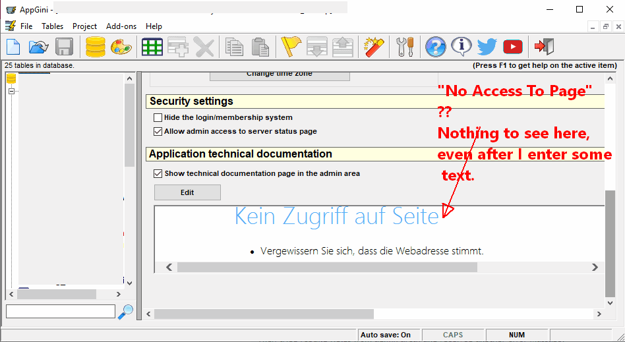This screenshot has width=625, height=342.
Task: Click Kein Zugriff auf Seite heading
Action: click(336, 216)
